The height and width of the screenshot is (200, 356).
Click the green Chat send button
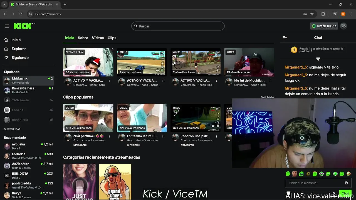345,193
